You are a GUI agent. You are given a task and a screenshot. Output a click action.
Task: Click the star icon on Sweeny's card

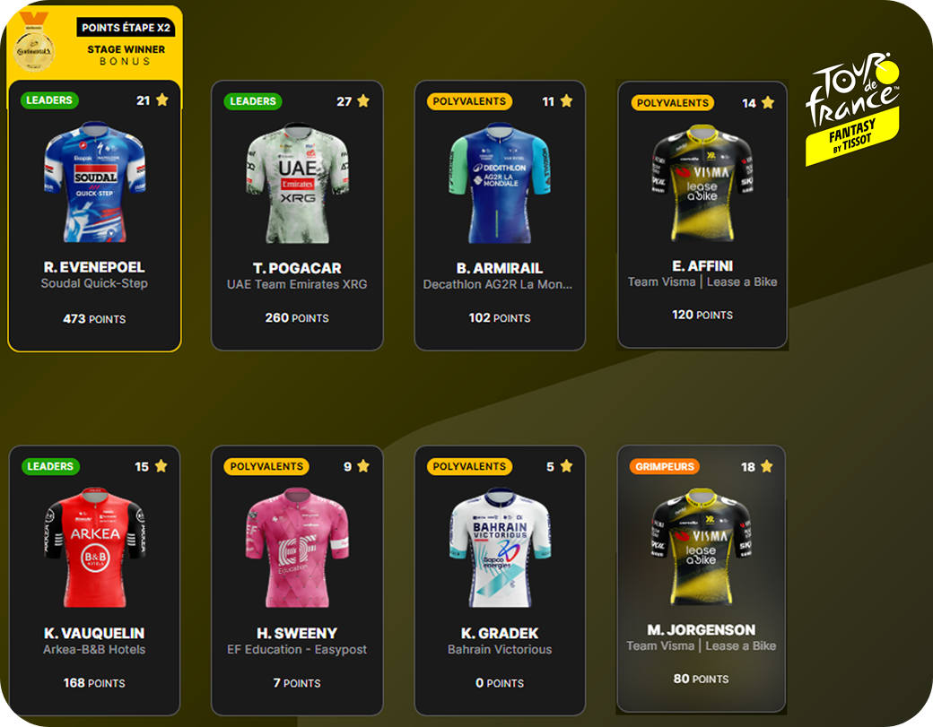point(363,466)
